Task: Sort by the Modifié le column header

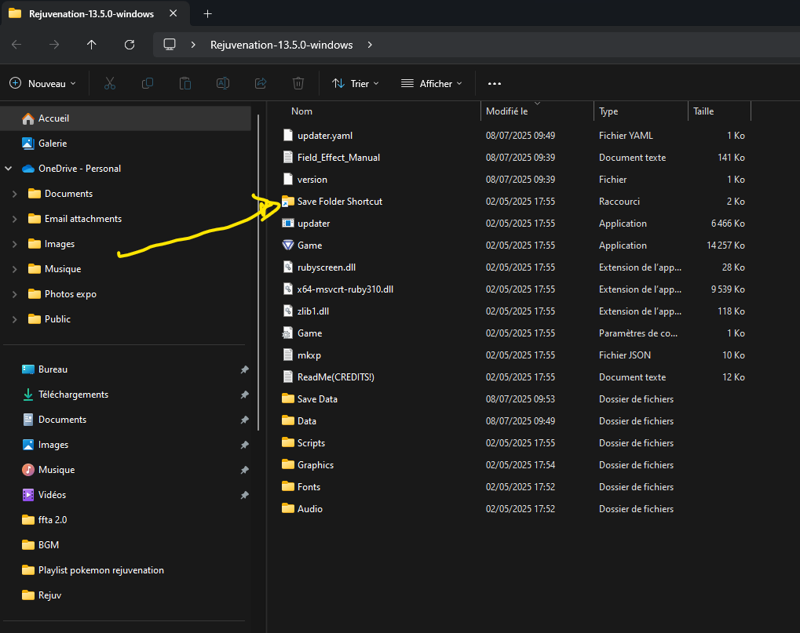Action: [x=506, y=111]
